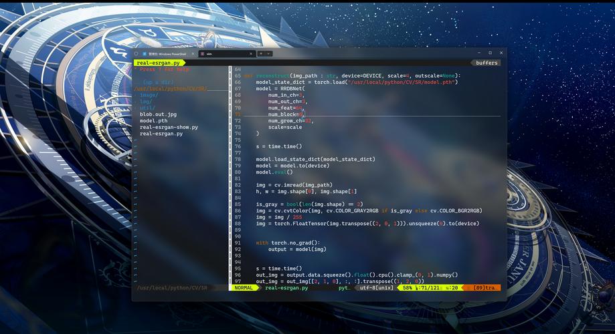
Task: Click 'model.load_state_dict(model_state_dict)' on line 78
Action: (315, 160)
